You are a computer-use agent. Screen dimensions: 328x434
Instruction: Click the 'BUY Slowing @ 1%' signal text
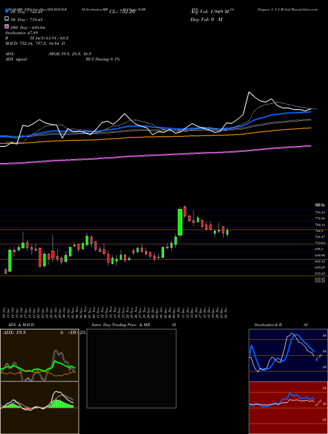103,59
